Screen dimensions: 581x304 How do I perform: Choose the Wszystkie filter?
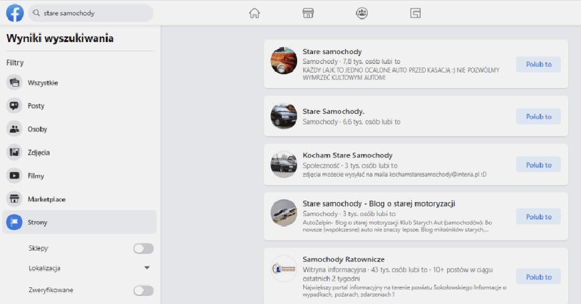click(79, 83)
